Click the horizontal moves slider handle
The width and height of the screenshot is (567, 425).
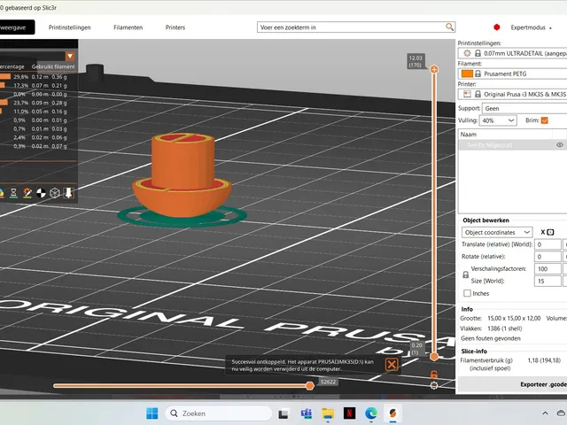click(309, 386)
